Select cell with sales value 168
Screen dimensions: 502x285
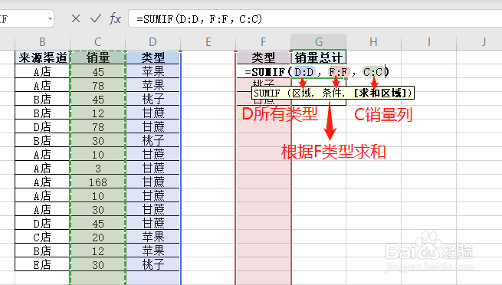coord(97,182)
